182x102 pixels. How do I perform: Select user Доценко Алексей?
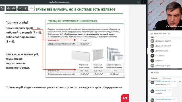pyautogui.click(x=163, y=46)
